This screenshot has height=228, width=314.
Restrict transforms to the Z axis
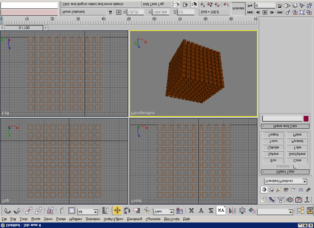point(211,211)
